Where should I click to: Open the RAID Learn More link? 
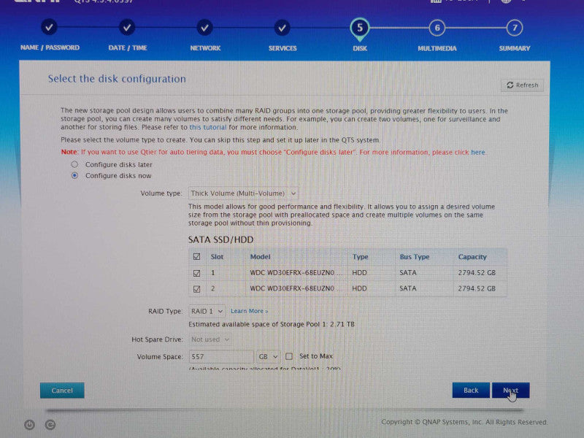pos(249,311)
